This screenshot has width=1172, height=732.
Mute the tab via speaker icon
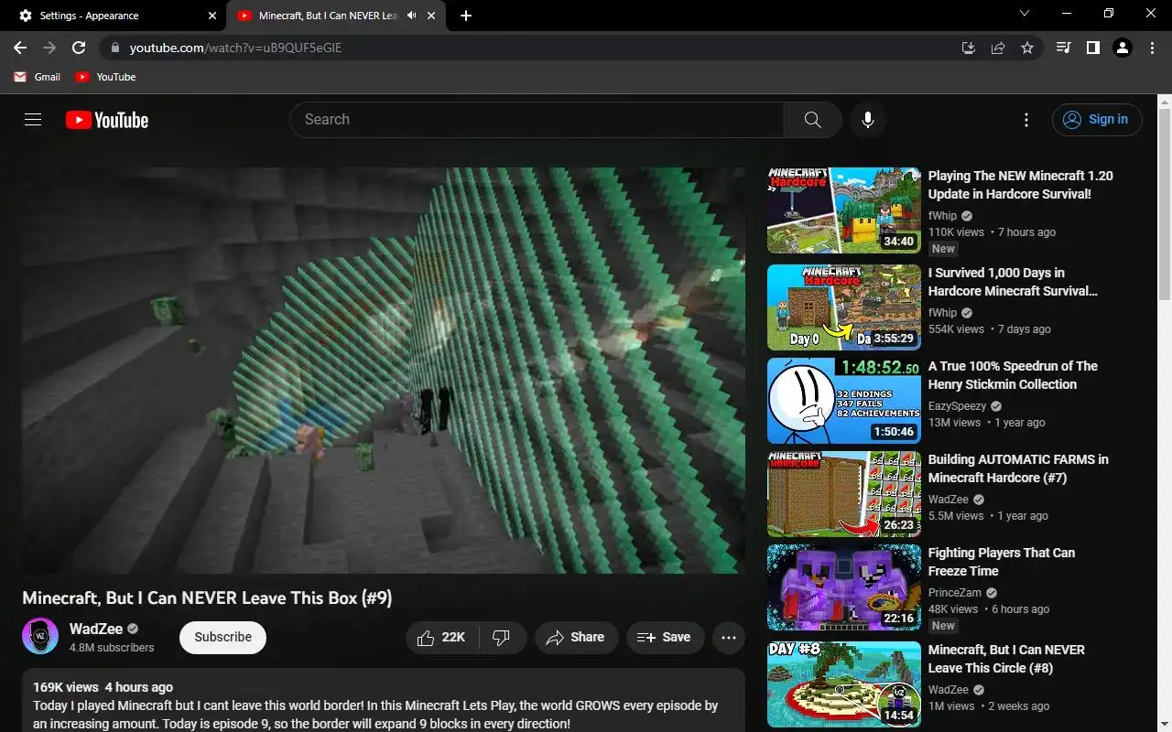tap(411, 16)
